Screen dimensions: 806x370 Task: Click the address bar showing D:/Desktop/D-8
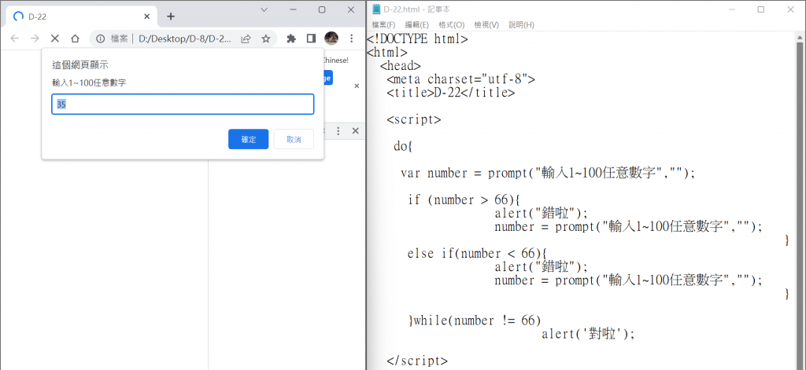point(183,38)
